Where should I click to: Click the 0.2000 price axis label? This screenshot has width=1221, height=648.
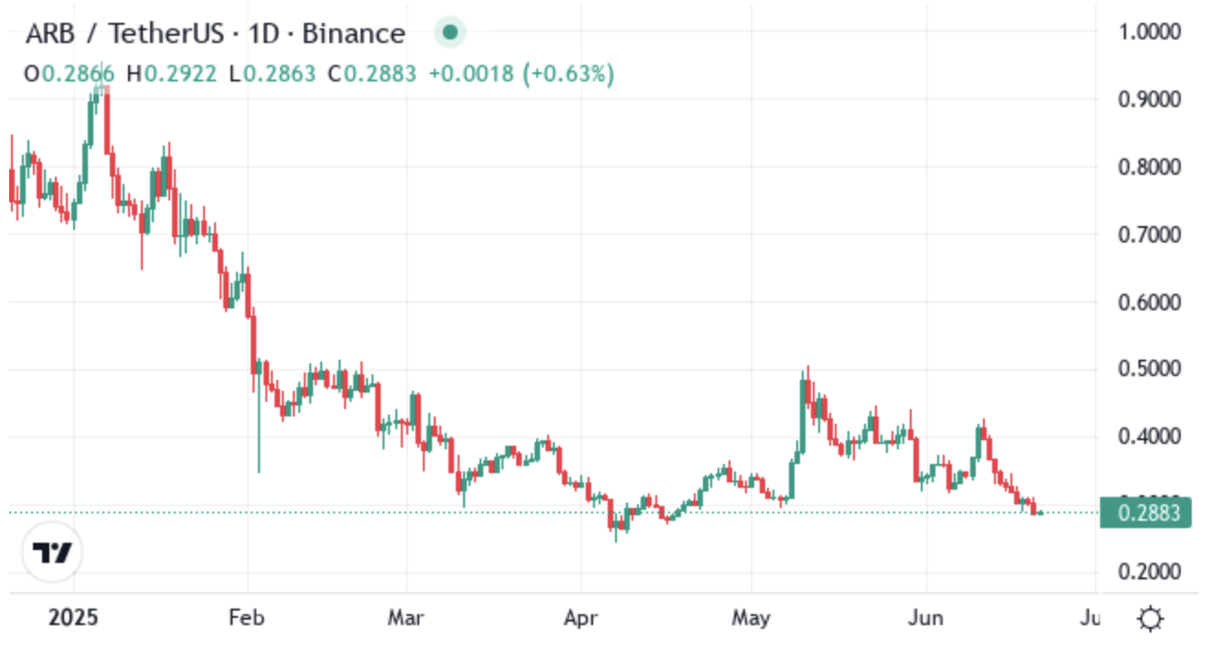point(1150,571)
